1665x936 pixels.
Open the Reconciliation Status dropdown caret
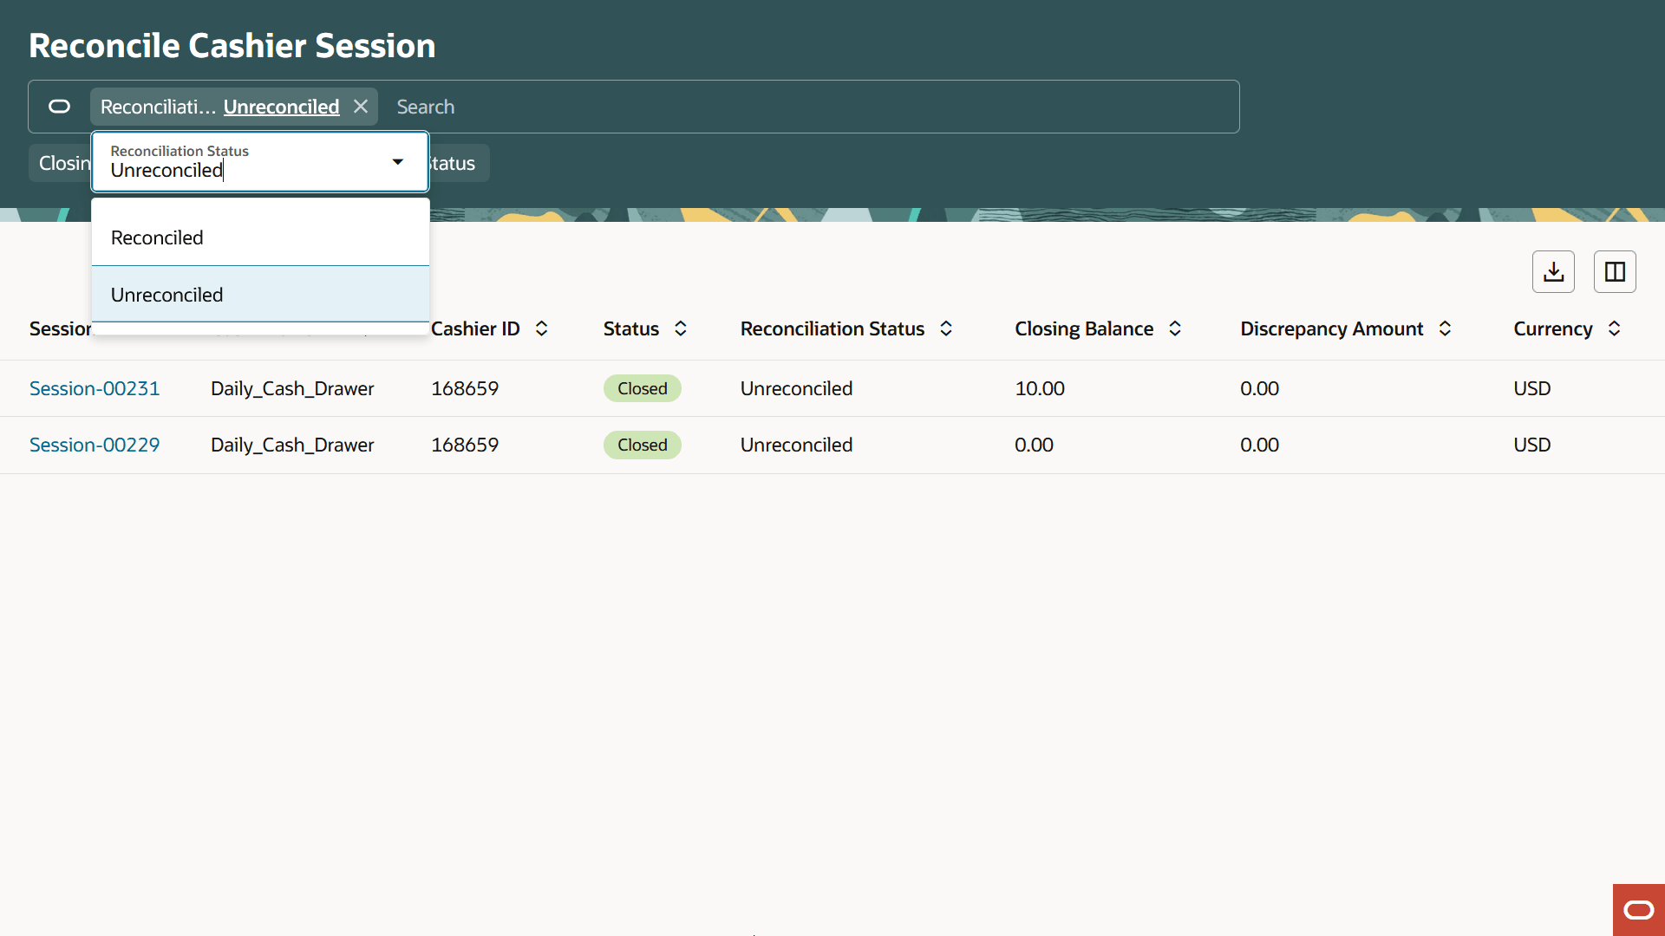(398, 161)
